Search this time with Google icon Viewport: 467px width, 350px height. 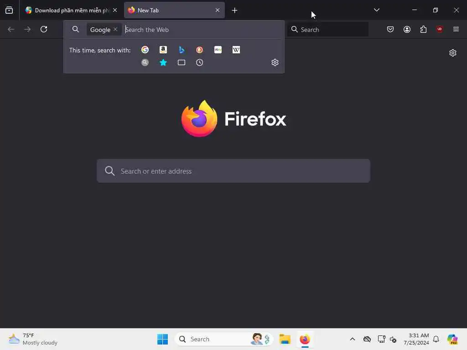point(145,50)
